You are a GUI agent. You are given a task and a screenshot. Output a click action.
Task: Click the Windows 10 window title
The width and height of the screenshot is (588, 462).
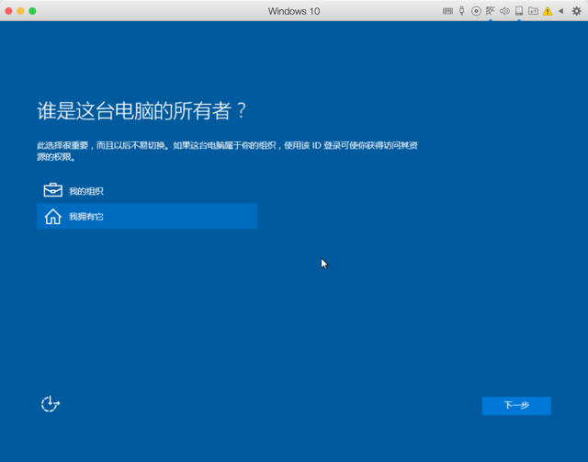[x=294, y=11]
